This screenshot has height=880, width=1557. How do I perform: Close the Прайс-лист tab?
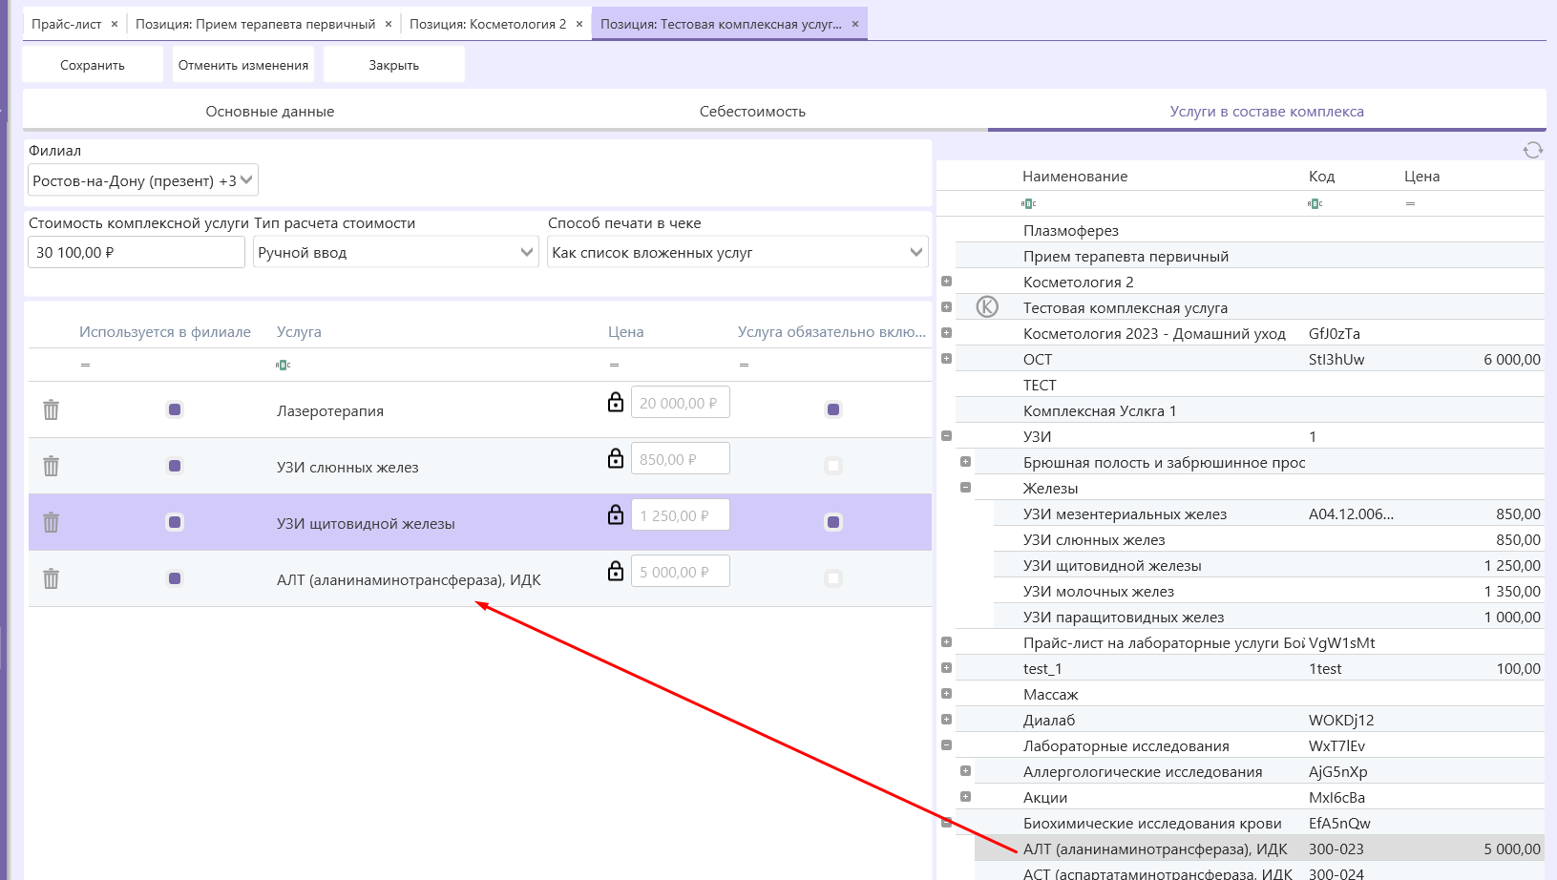(115, 24)
